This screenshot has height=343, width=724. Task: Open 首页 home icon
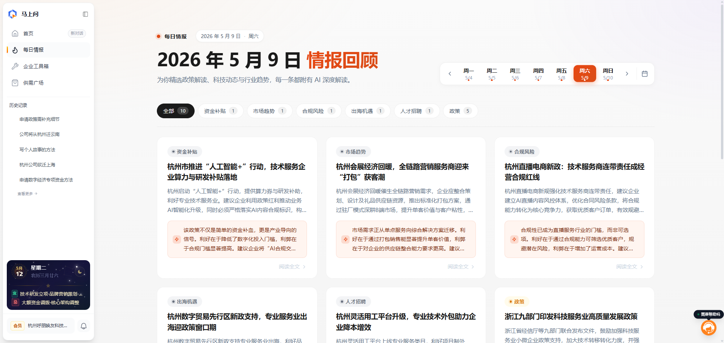click(x=15, y=34)
